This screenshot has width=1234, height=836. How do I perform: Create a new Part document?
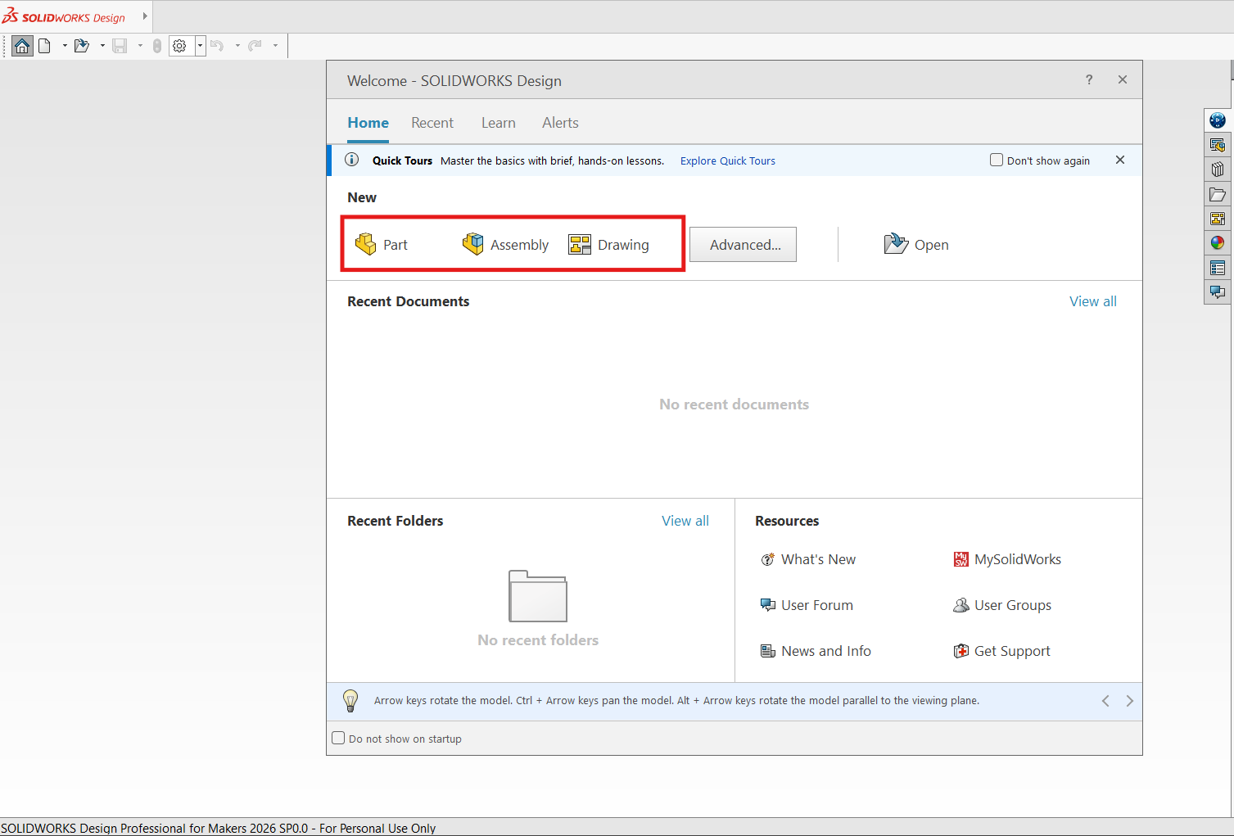381,244
